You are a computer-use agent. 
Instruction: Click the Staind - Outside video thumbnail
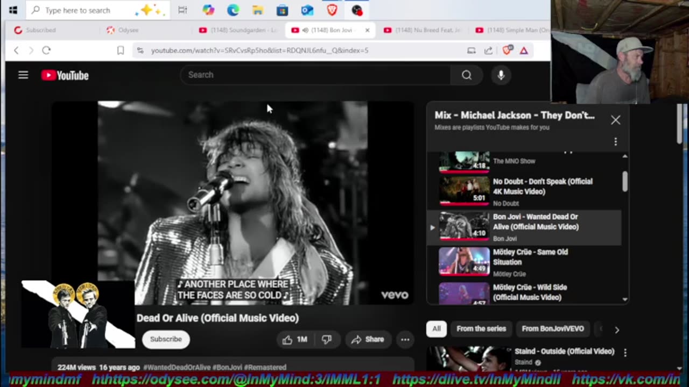click(x=469, y=359)
